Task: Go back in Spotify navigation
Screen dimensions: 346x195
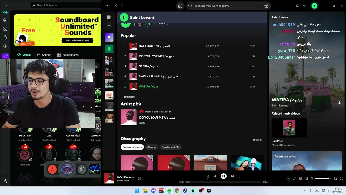Action: point(116,6)
